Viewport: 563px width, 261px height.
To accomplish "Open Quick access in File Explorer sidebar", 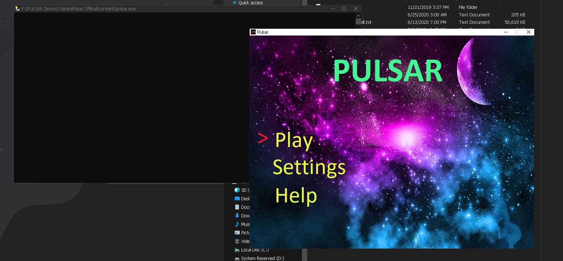I will pyautogui.click(x=250, y=2).
